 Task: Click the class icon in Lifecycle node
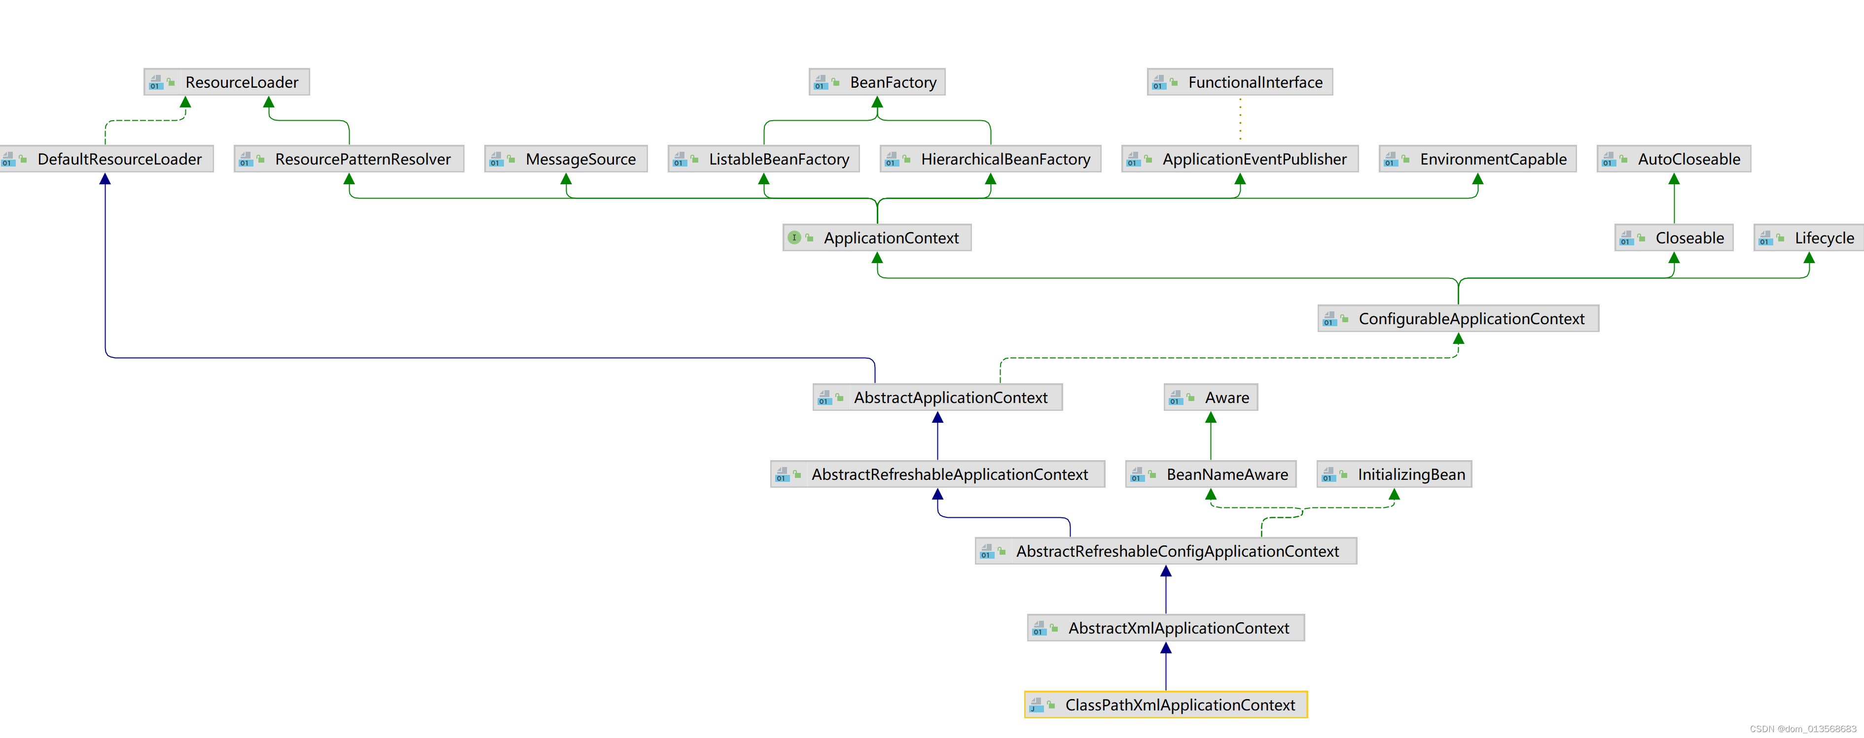(x=1765, y=238)
